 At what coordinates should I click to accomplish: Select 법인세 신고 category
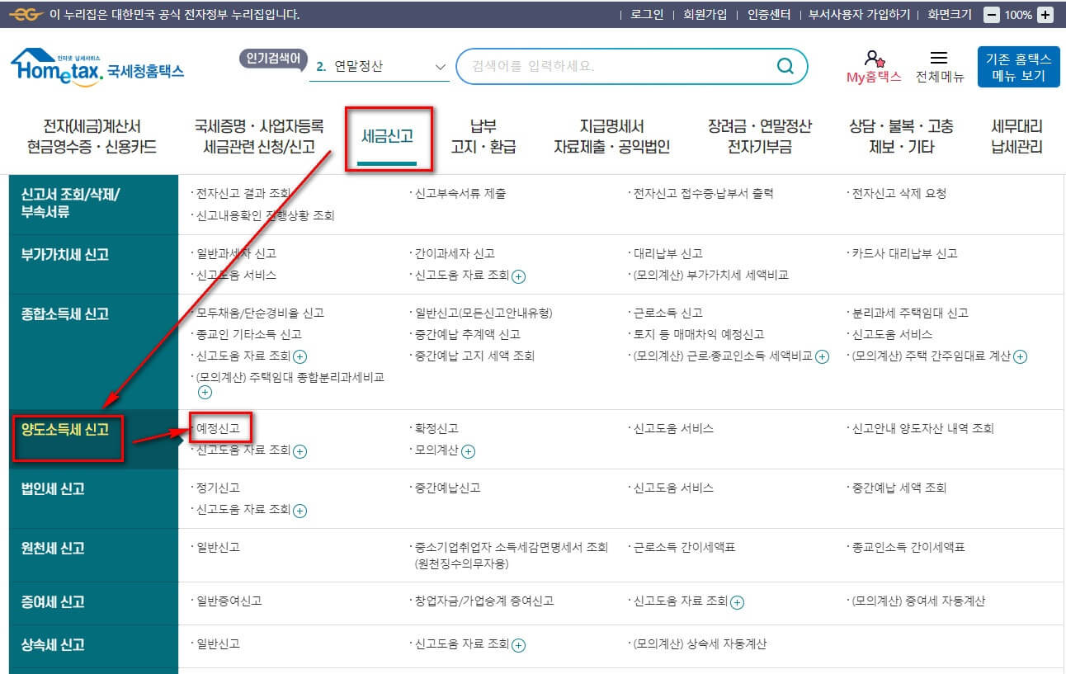pos(94,498)
